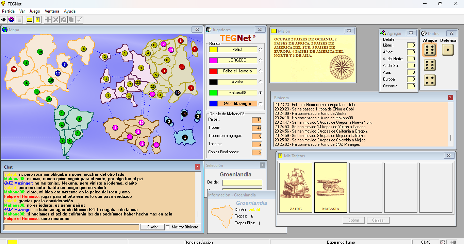Click the magenta color swatch for JORGEEE
464x244 pixels.
[x=213, y=60]
